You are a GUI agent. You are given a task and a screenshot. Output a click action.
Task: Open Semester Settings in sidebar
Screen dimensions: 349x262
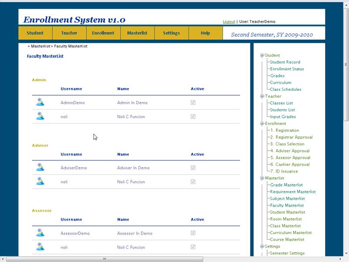click(287, 253)
